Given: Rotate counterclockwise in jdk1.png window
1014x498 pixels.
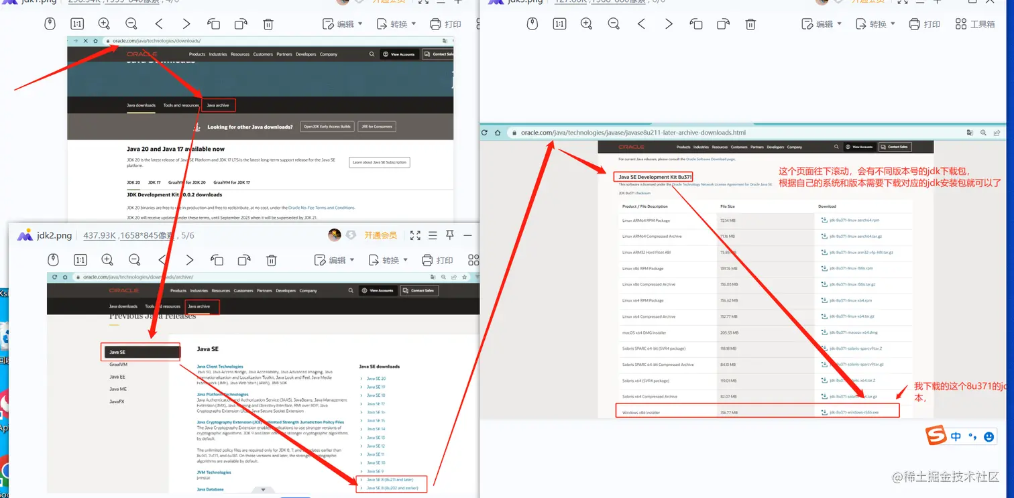Looking at the screenshot, I should click(x=213, y=24).
